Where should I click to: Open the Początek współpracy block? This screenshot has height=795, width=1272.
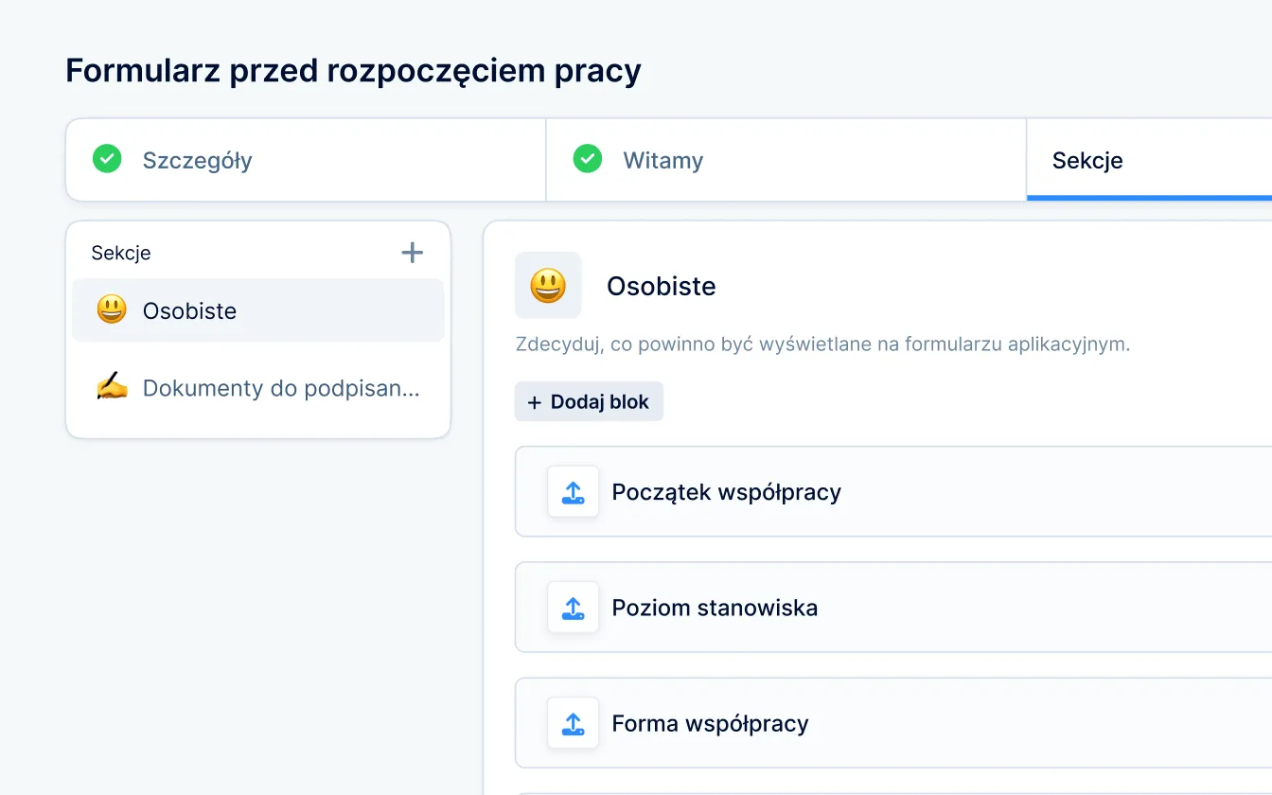pos(726,492)
